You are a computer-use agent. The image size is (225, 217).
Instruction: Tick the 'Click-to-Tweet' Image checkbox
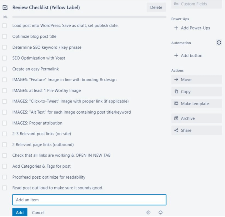click(5, 101)
